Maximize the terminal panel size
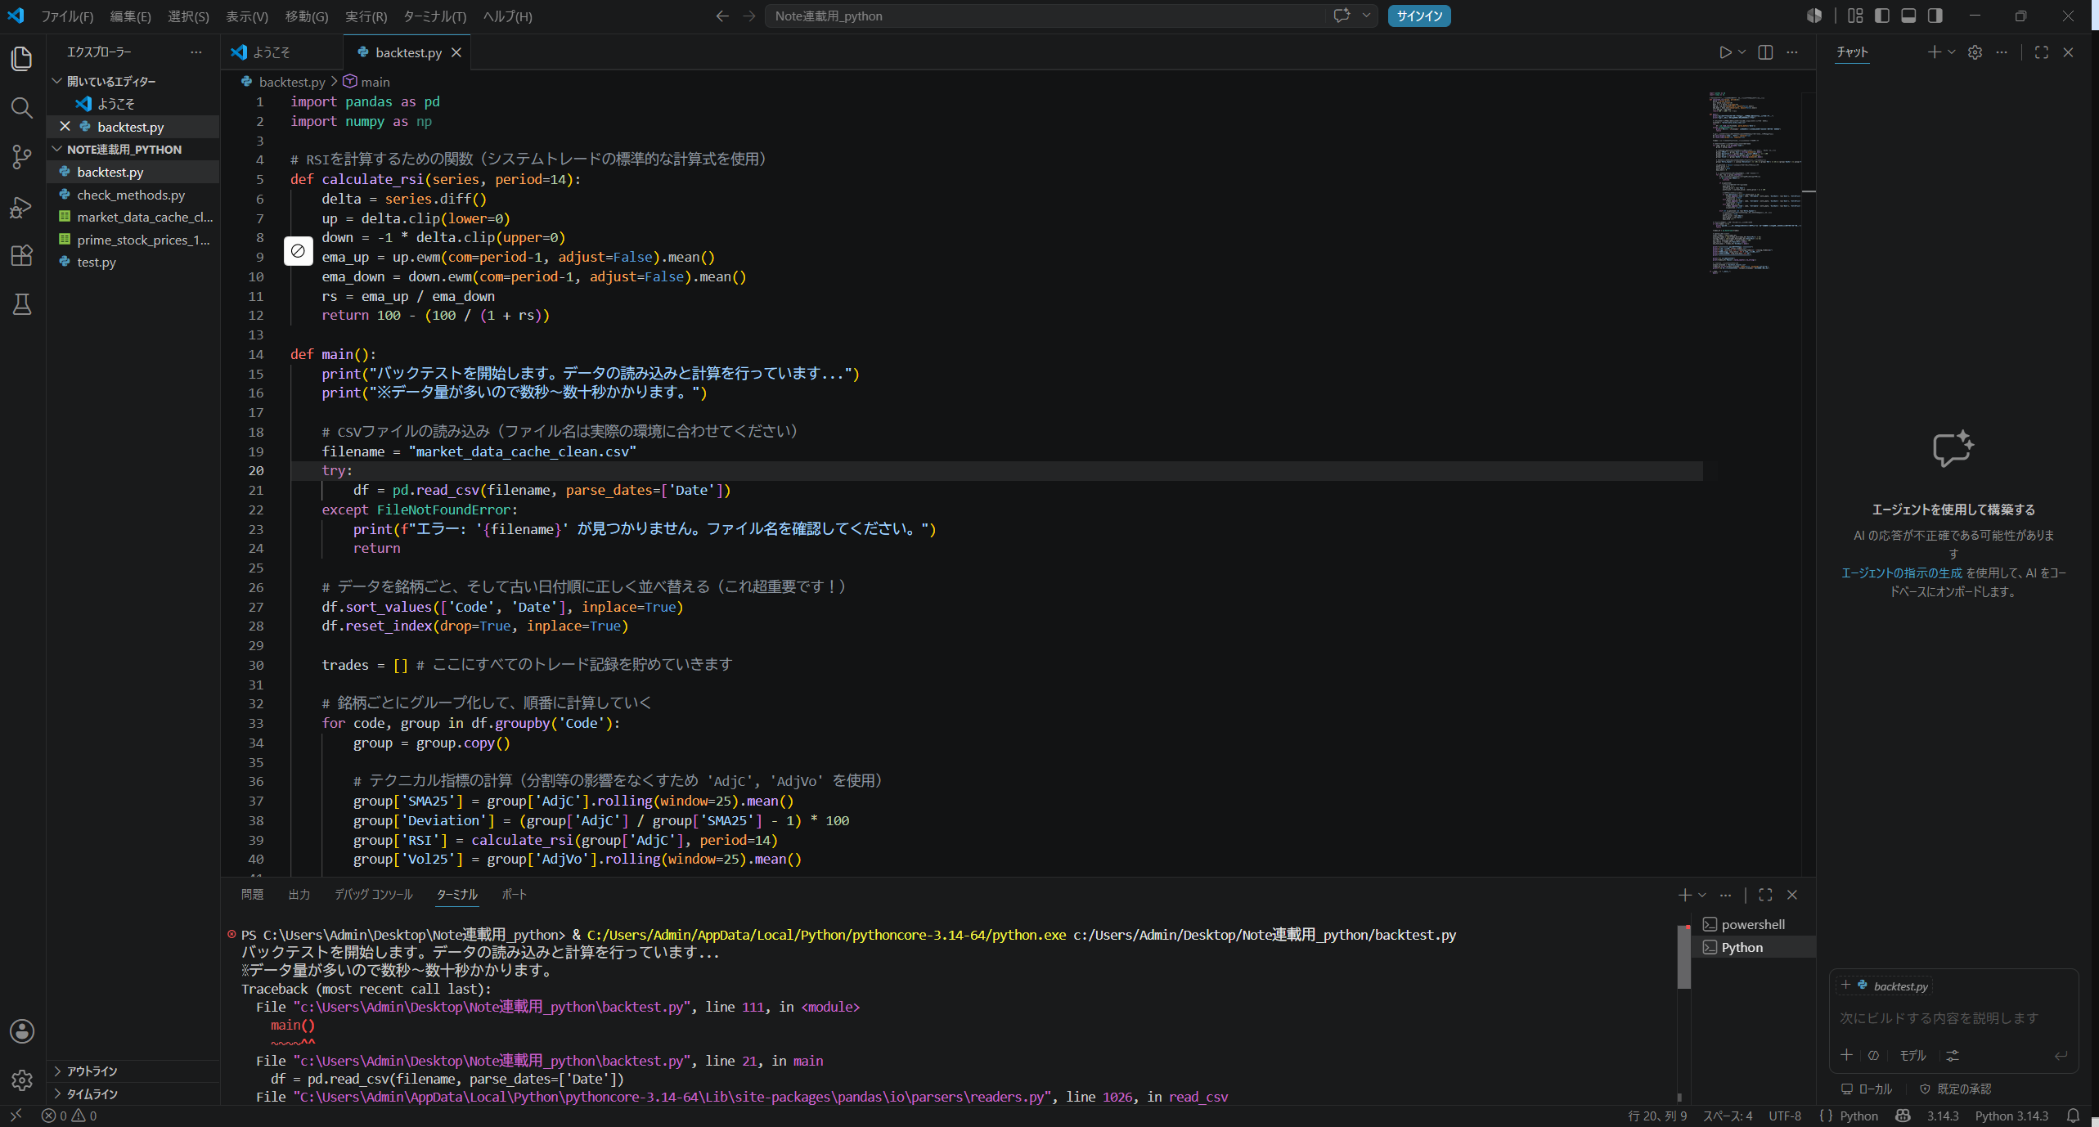The image size is (2099, 1127). (1765, 895)
